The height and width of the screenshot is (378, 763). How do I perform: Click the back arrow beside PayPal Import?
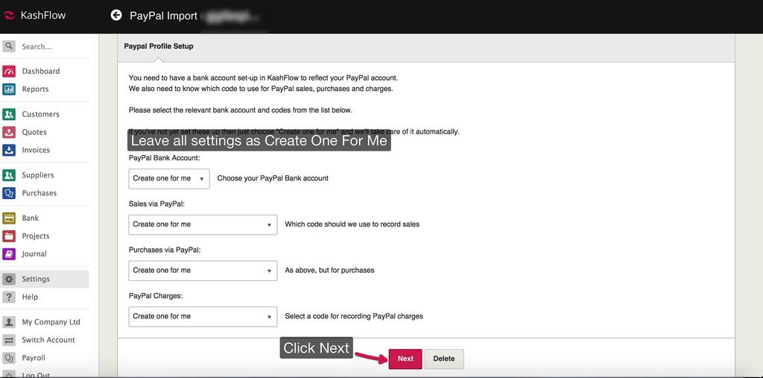point(116,15)
